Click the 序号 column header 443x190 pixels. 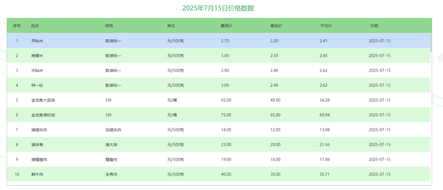pyautogui.click(x=17, y=26)
